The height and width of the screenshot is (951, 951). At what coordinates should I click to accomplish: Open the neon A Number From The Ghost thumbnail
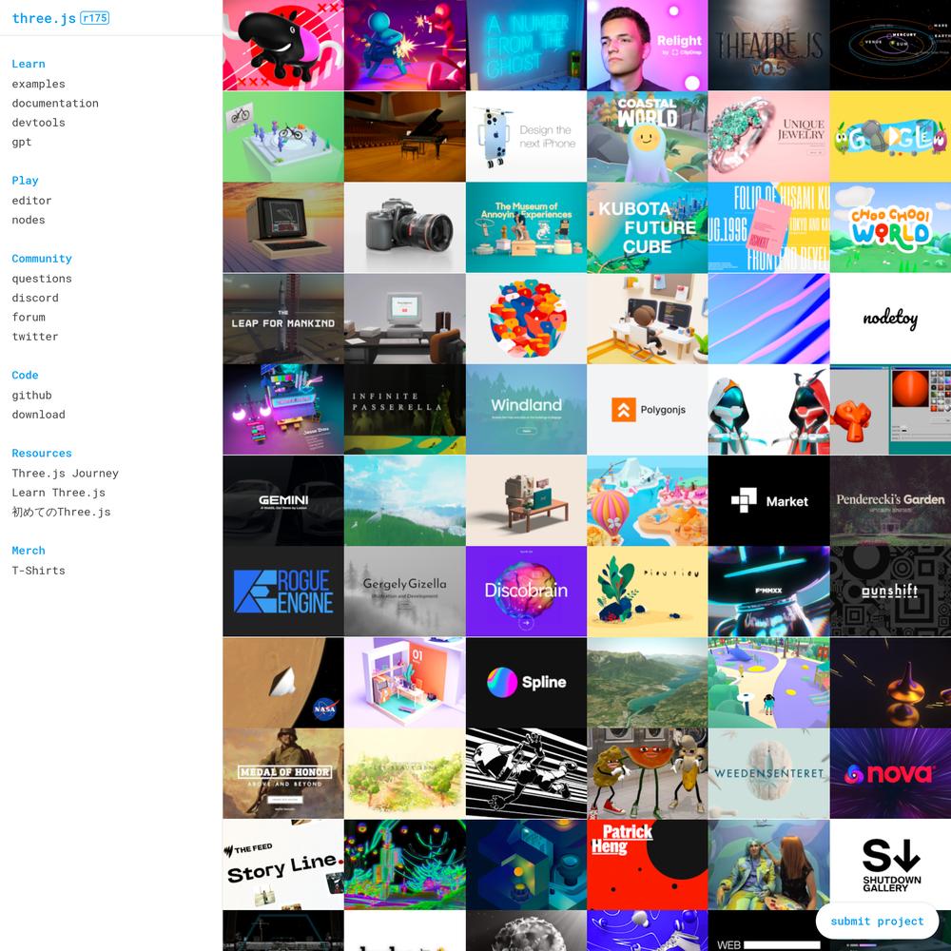pyautogui.click(x=526, y=46)
